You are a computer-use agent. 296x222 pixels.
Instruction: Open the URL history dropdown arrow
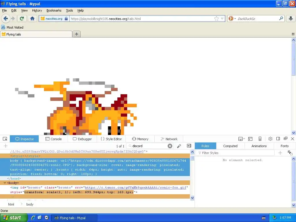pyautogui.click(x=222, y=18)
